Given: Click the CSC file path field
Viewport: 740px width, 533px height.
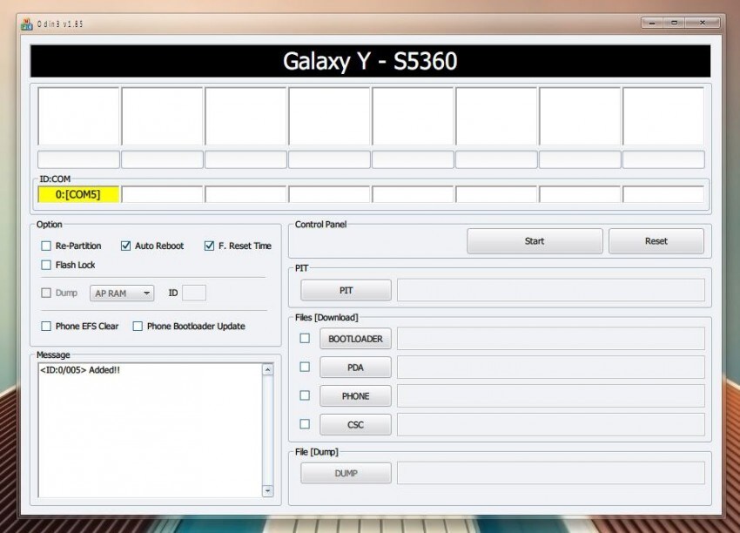Looking at the screenshot, I should pos(551,424).
